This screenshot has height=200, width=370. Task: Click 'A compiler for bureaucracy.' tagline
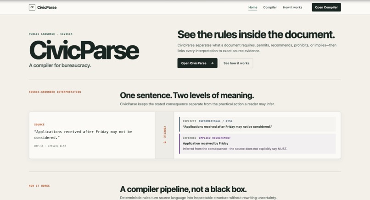point(60,65)
